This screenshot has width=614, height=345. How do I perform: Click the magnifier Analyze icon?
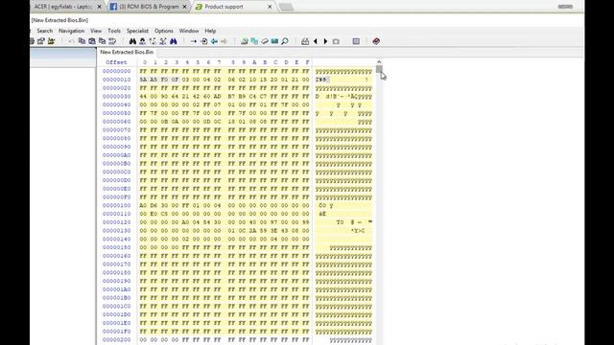[285, 41]
